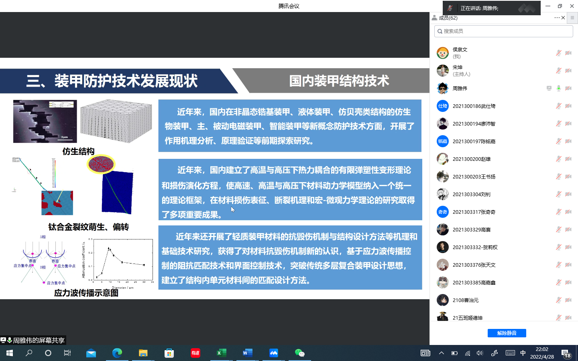Screen dimensions: 578x361
Task: Click the muted microphone icon in the floating speaker bar
Action: 450,8
